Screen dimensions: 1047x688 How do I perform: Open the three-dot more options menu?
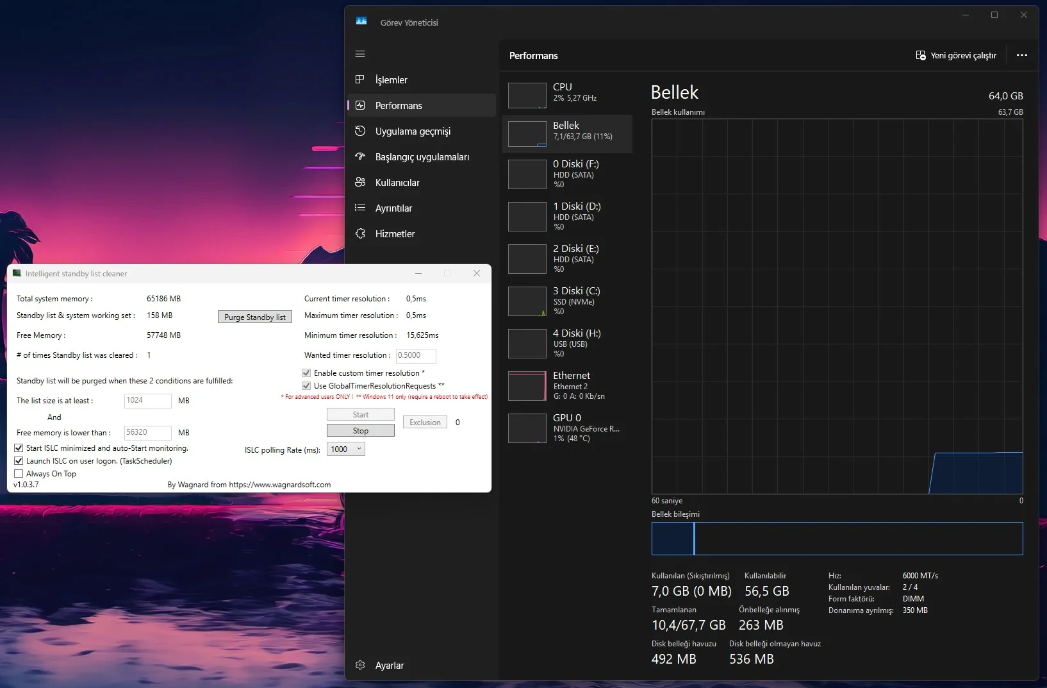click(1021, 55)
